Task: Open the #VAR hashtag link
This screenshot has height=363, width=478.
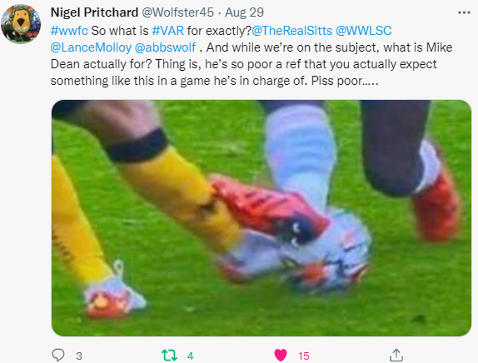Action: point(168,31)
